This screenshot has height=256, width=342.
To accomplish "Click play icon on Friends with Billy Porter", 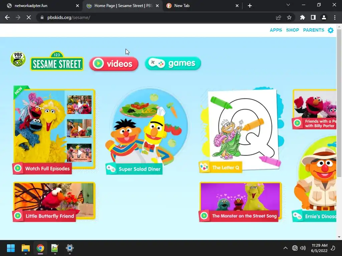I will tap(297, 123).
